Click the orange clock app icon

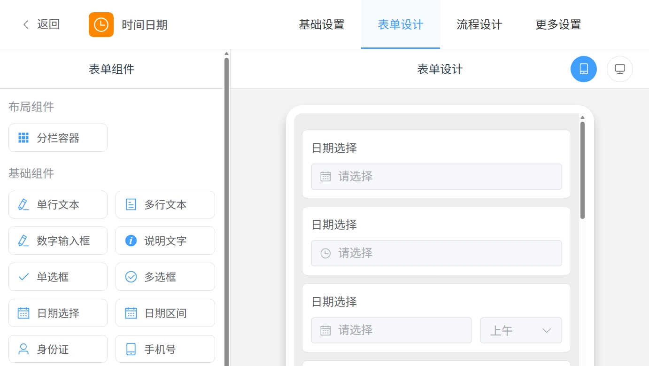(x=101, y=24)
